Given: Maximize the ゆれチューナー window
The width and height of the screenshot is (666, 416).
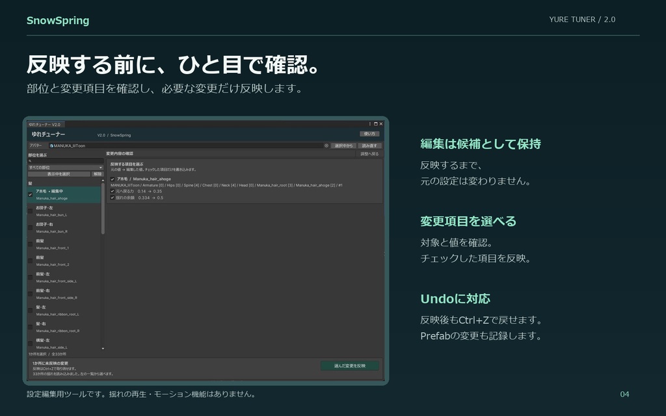Looking at the screenshot, I should click(375, 124).
